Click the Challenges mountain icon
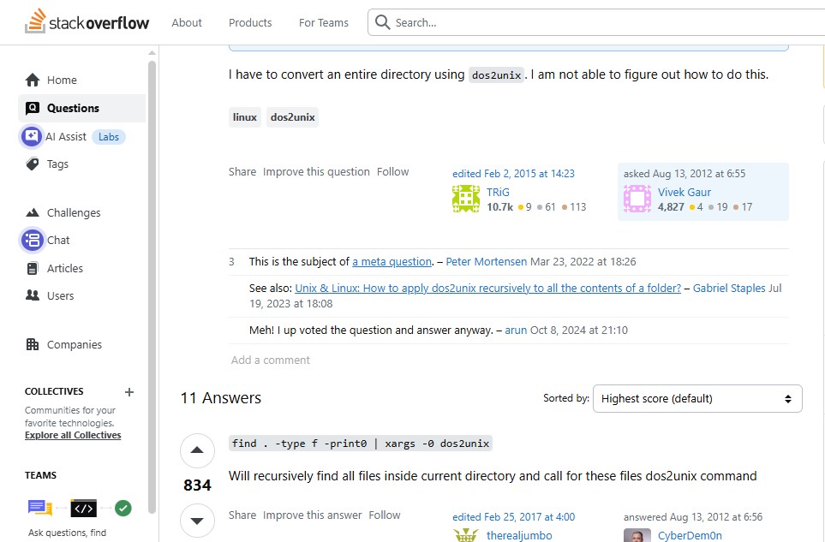The width and height of the screenshot is (825, 542). pos(33,212)
